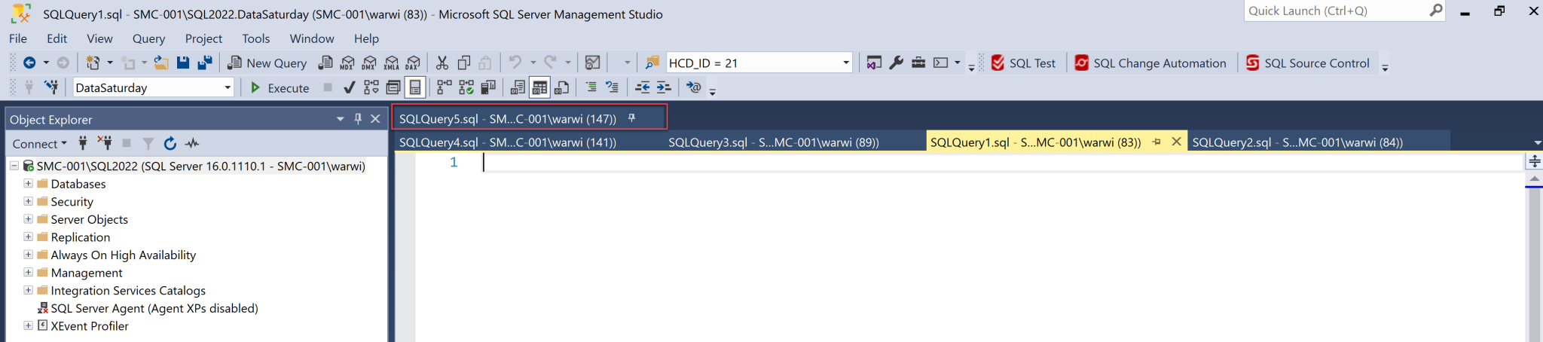Close the SQLQuery1.sql tab
The image size is (1543, 342).
click(1176, 142)
